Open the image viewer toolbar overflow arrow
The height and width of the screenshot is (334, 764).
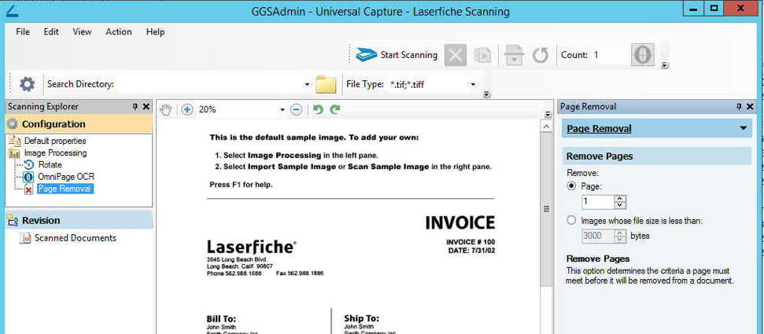548,115
